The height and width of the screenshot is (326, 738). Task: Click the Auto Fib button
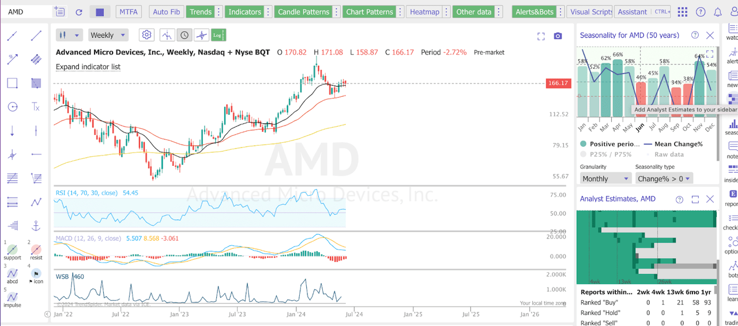point(166,12)
